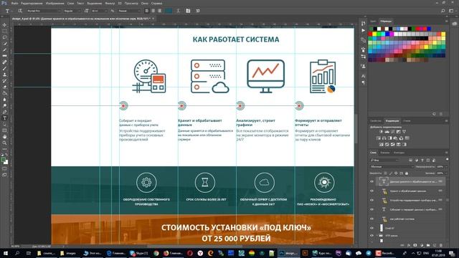The height and width of the screenshot is (258, 459).
Task: Add a Levels adjustment
Action: tap(387, 132)
